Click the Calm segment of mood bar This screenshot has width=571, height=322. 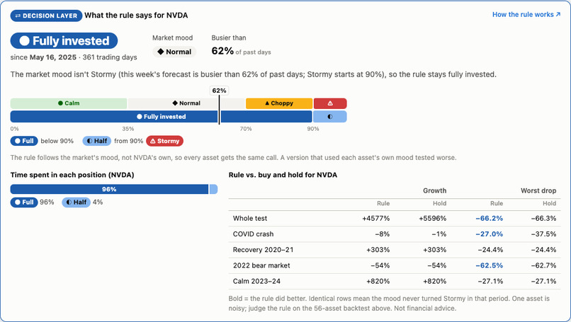pyautogui.click(x=69, y=103)
